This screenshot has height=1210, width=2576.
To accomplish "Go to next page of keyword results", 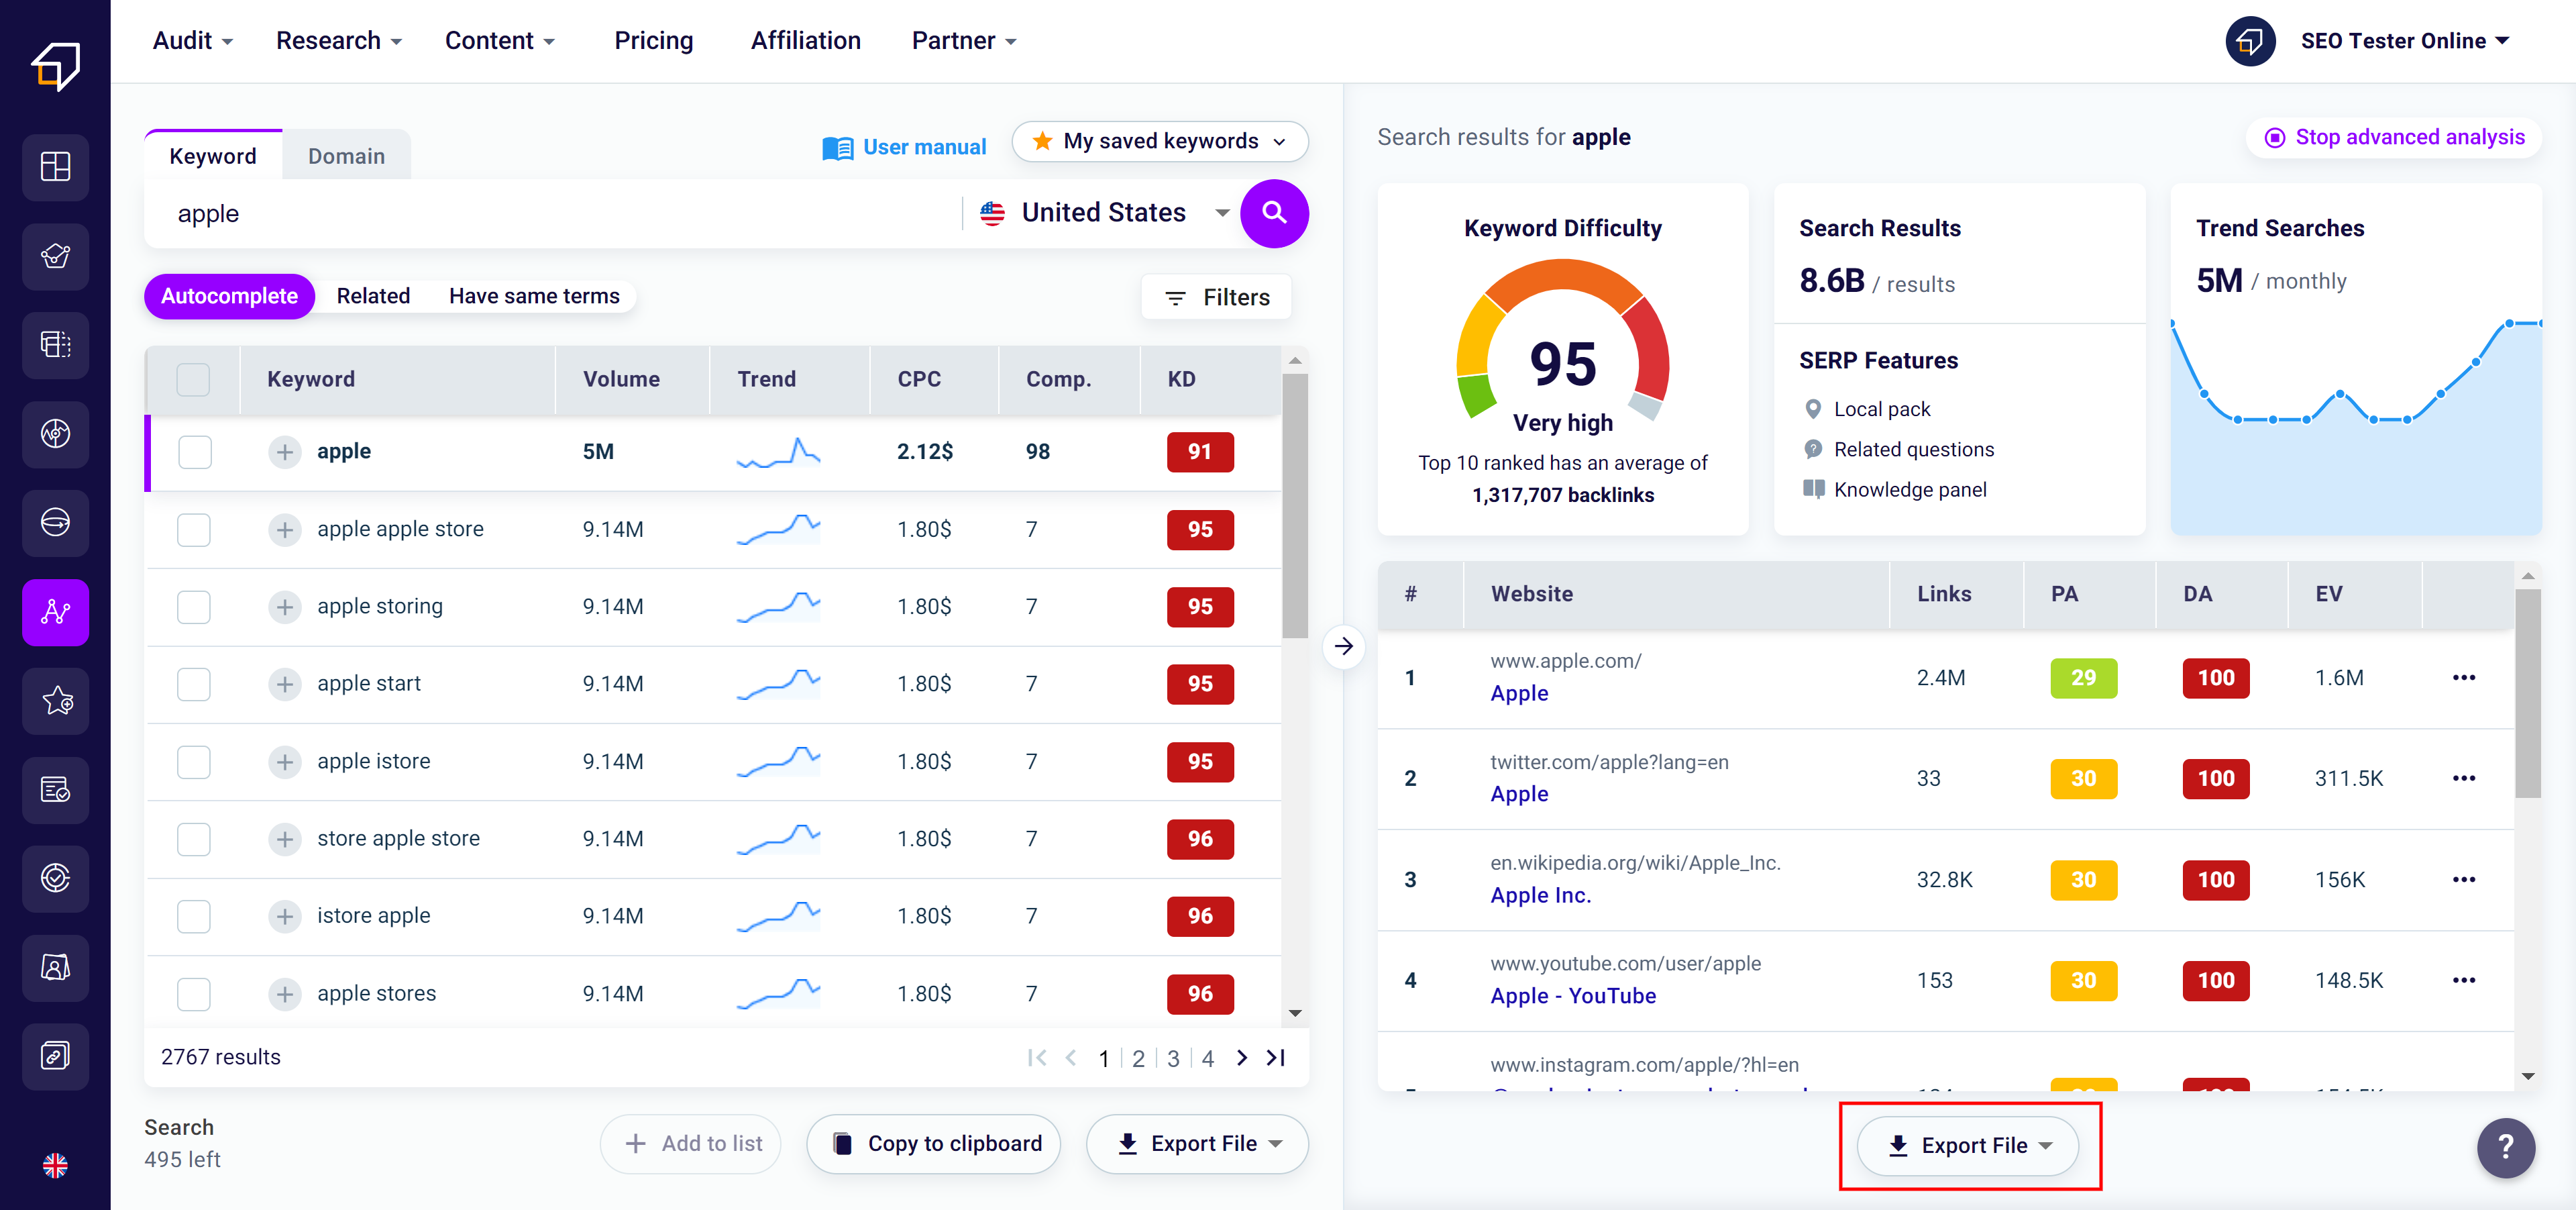I will 1241,1058.
